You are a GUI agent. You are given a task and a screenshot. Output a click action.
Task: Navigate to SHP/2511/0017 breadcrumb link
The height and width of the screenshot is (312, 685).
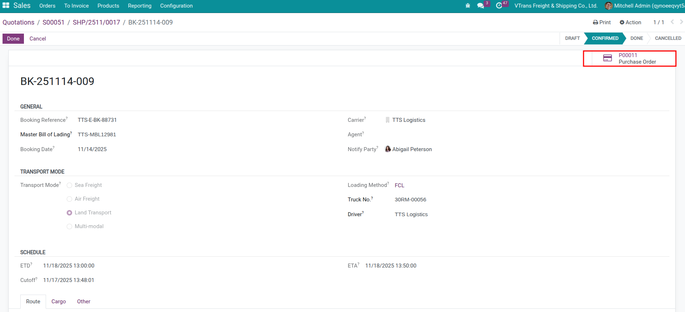tap(96, 22)
